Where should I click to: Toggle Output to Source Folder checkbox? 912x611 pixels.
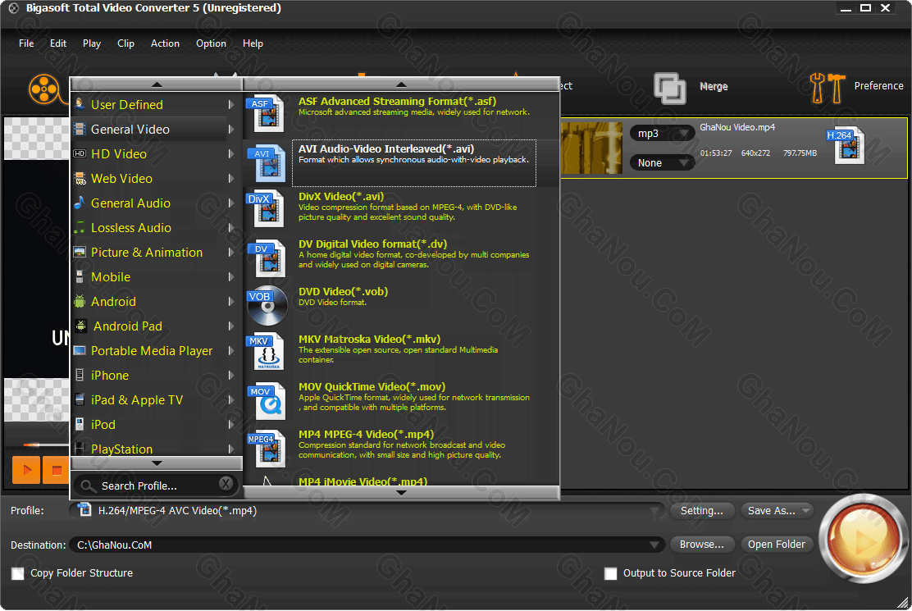click(610, 573)
